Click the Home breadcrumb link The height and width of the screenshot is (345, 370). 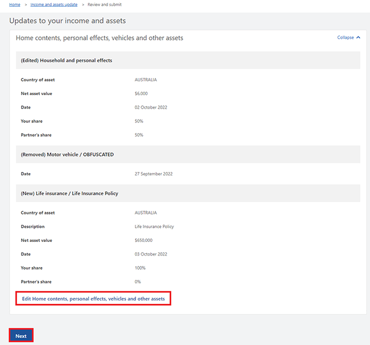15,5
